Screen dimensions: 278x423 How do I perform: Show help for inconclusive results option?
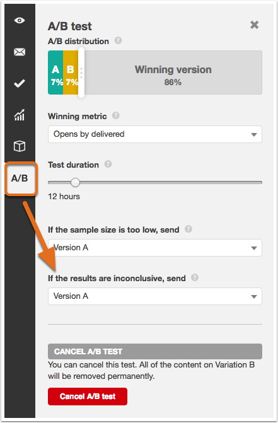coord(195,277)
